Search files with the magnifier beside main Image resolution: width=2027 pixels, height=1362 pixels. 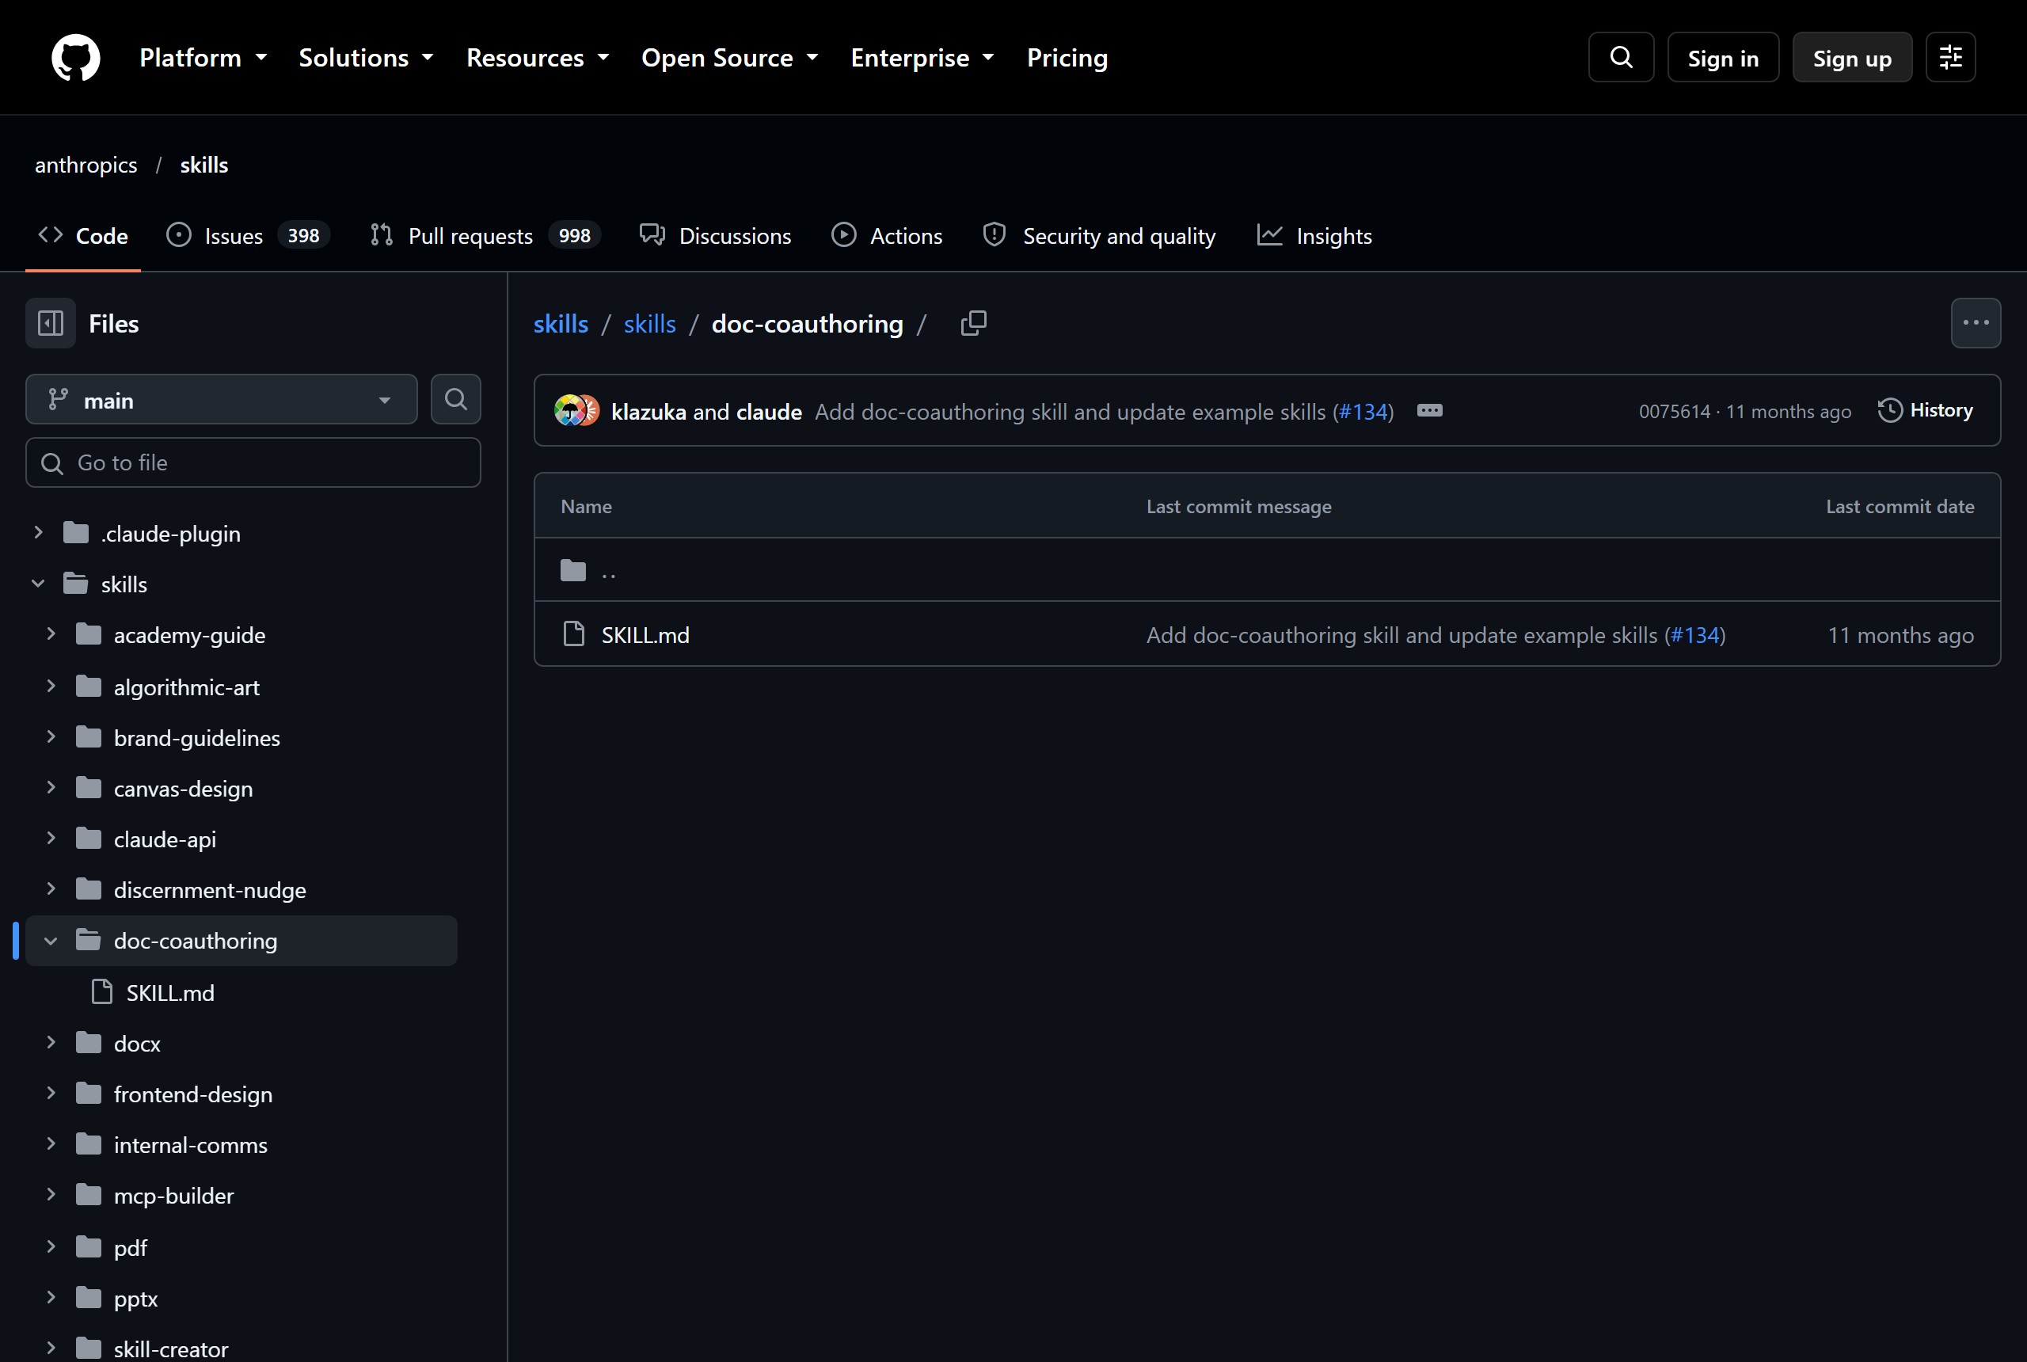[456, 398]
